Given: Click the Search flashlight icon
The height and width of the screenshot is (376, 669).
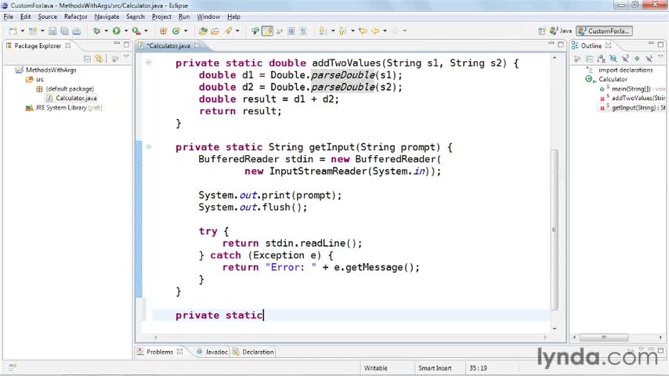Looking at the screenshot, I should click(229, 31).
